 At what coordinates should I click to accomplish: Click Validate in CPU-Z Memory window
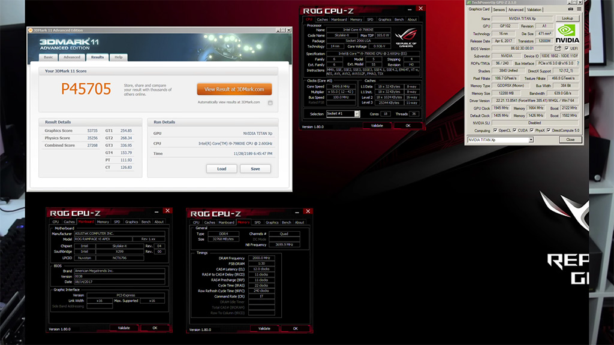pos(264,329)
